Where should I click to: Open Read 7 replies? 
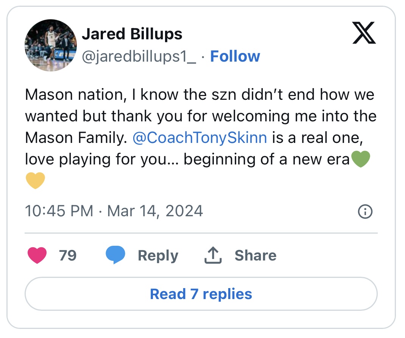tap(201, 294)
